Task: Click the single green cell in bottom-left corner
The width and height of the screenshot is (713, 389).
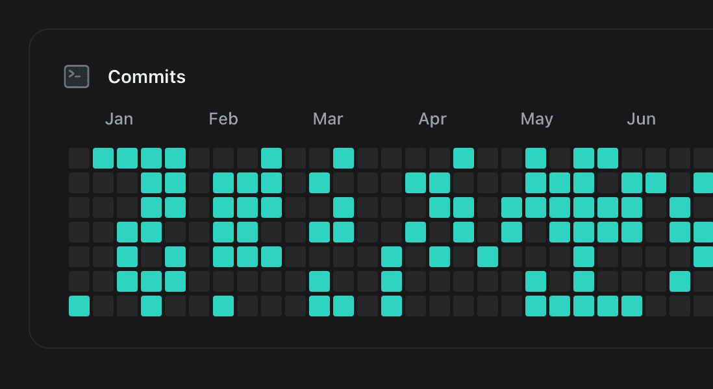Action: [78, 305]
